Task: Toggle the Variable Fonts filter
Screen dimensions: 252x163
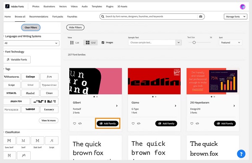Action: click(x=17, y=60)
